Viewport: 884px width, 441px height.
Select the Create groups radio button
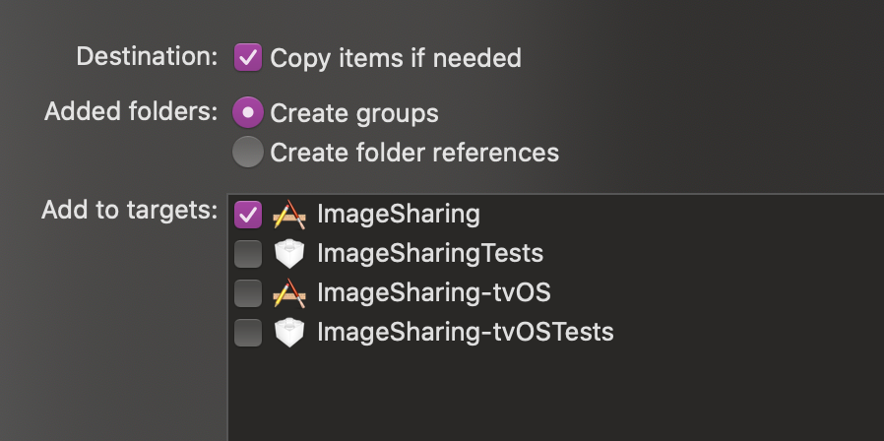(x=248, y=112)
